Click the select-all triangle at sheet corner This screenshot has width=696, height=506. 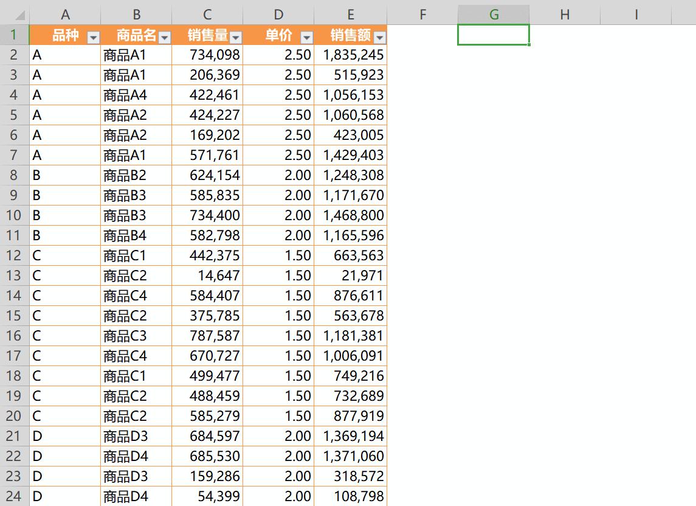coord(15,14)
